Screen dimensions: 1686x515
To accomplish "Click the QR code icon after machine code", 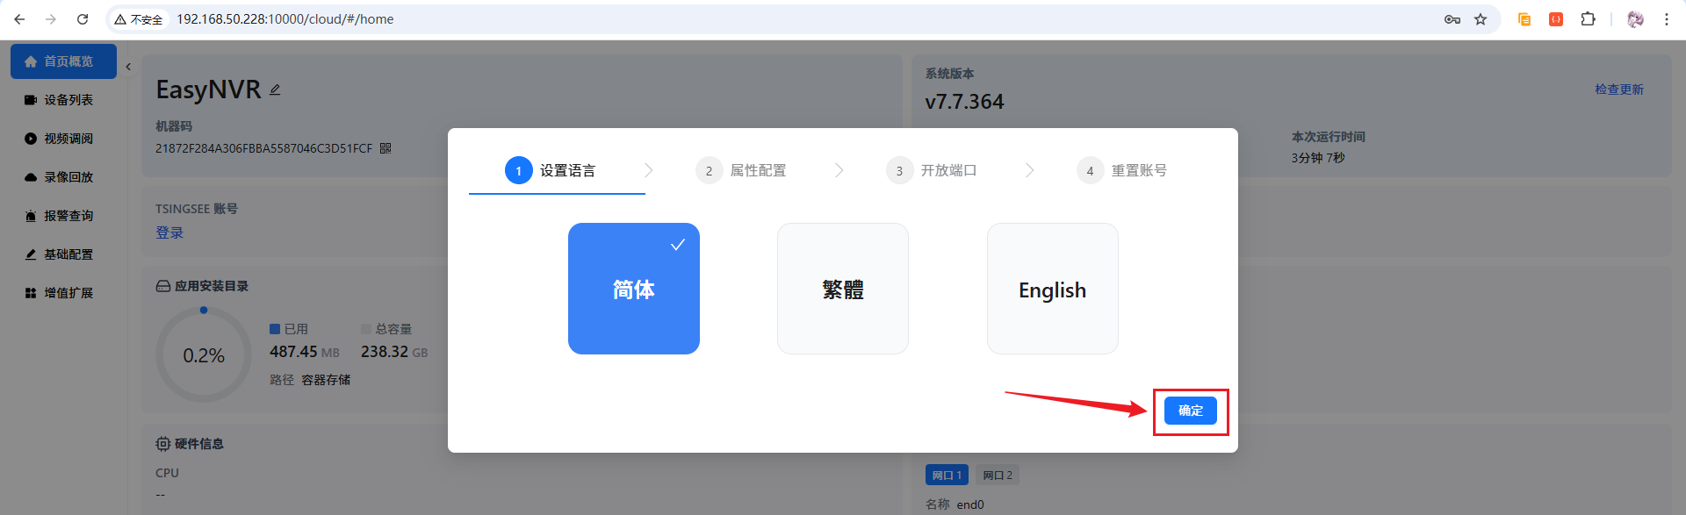I will coord(385,148).
